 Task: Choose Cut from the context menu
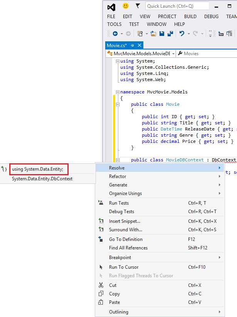pyautogui.click(x=160, y=285)
